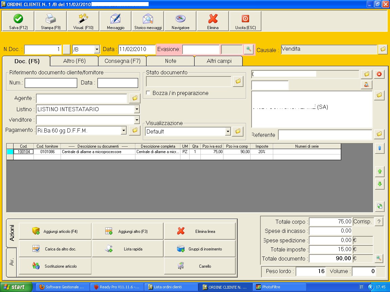Delete the order with Elimina
The width and height of the screenshot is (390, 292).
click(213, 21)
